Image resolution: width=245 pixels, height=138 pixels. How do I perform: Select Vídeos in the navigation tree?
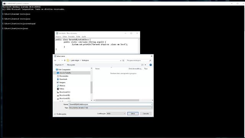tap(62, 89)
